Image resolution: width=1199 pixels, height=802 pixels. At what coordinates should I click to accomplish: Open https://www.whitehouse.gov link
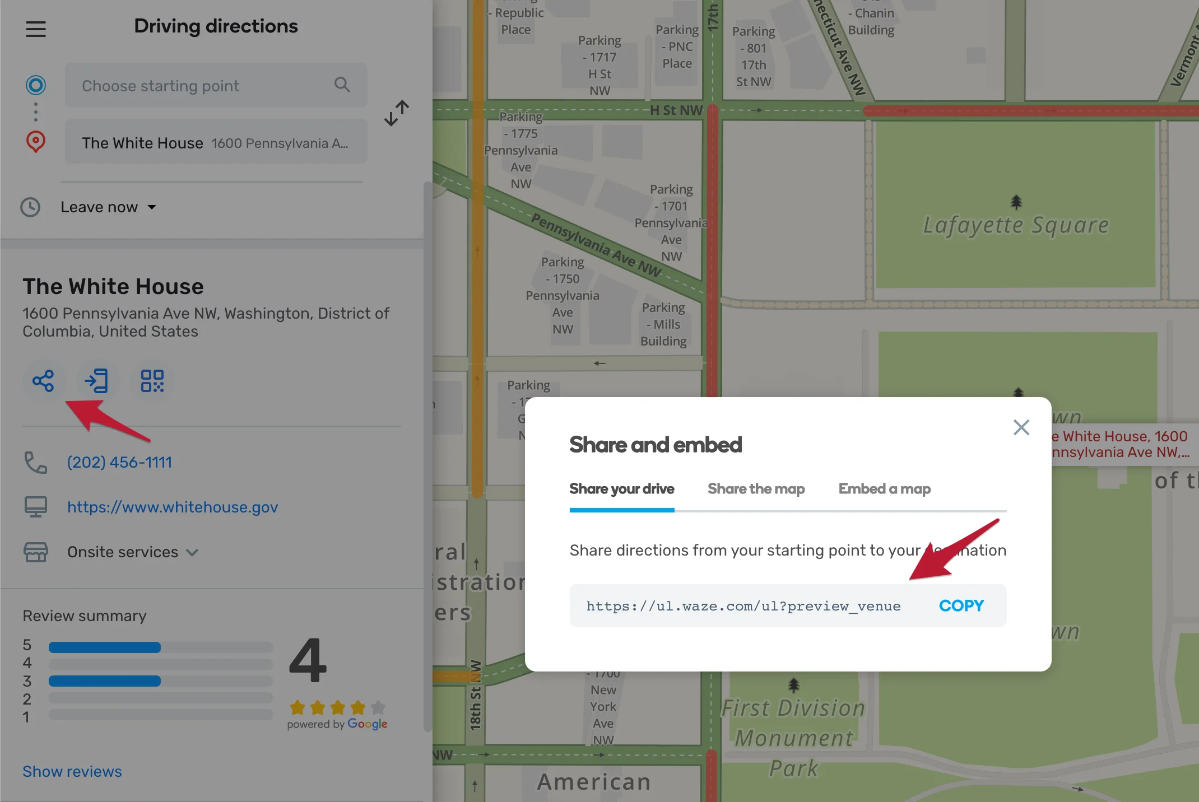click(x=173, y=507)
